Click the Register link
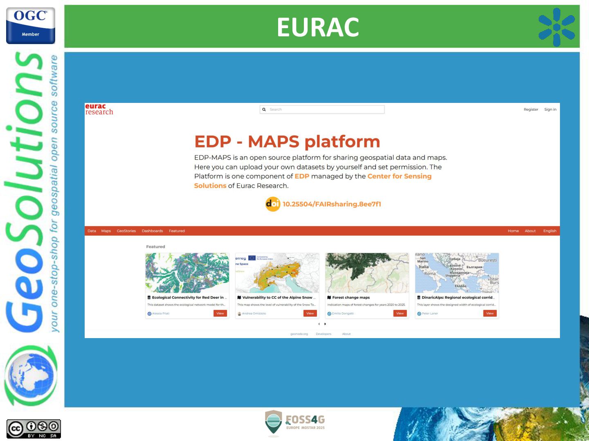Image resolution: width=589 pixels, height=441 pixels. [531, 109]
